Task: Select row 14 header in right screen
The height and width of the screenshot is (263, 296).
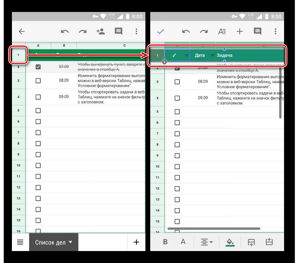Action: (x=157, y=210)
